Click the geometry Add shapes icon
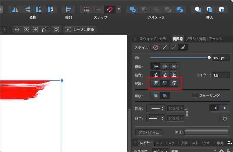Image resolution: width=233 pixels, height=152 pixels. coord(133,9)
